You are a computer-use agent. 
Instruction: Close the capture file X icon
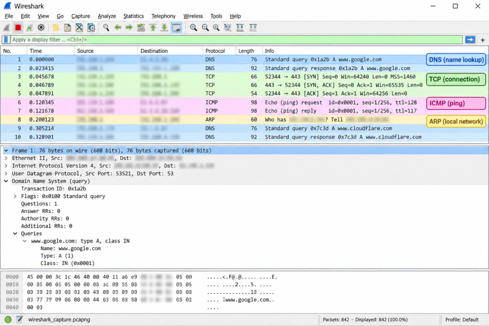coord(79,28)
